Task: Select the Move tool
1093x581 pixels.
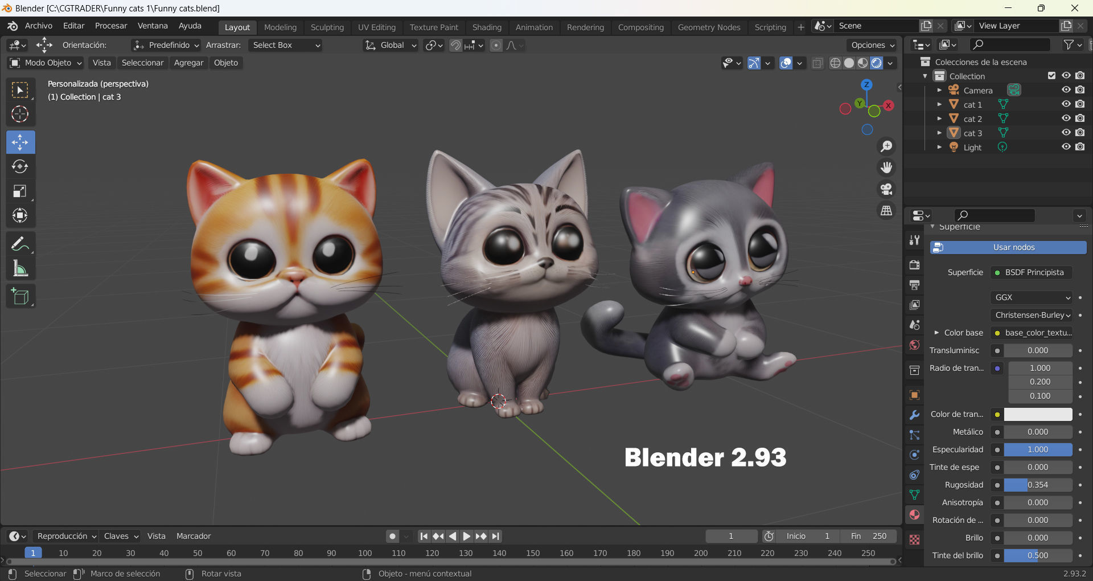Action: click(20, 142)
